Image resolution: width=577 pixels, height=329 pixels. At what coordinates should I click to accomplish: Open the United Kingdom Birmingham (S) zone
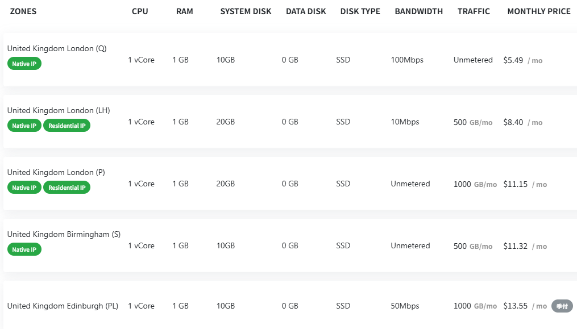[x=64, y=235]
